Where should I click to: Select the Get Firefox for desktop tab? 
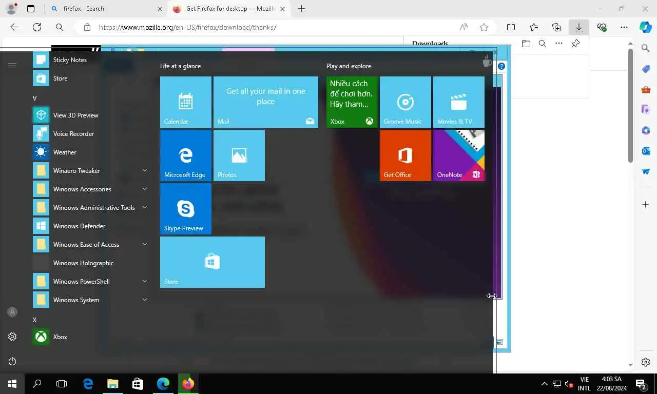pos(228,9)
